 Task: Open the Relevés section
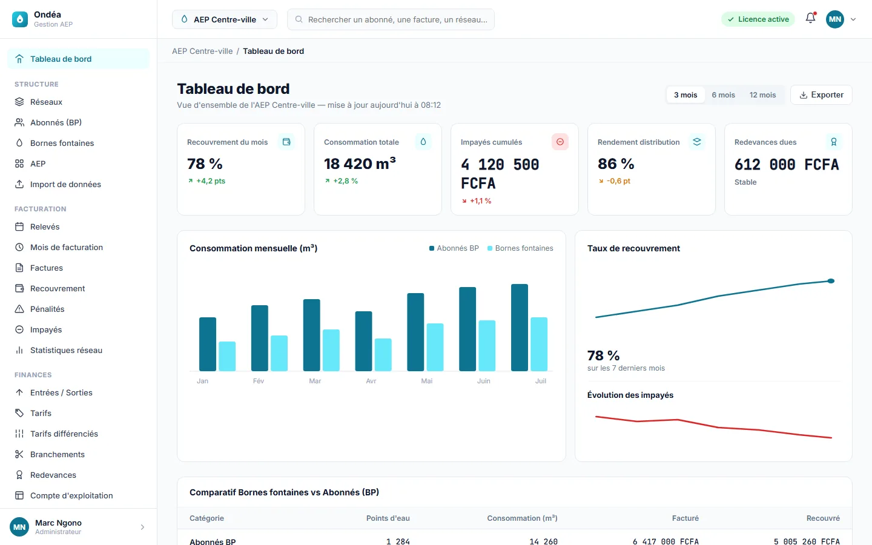point(78,226)
